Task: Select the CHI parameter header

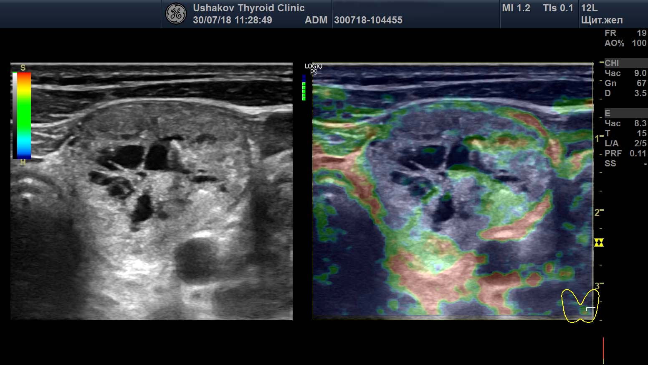Action: click(x=625, y=63)
